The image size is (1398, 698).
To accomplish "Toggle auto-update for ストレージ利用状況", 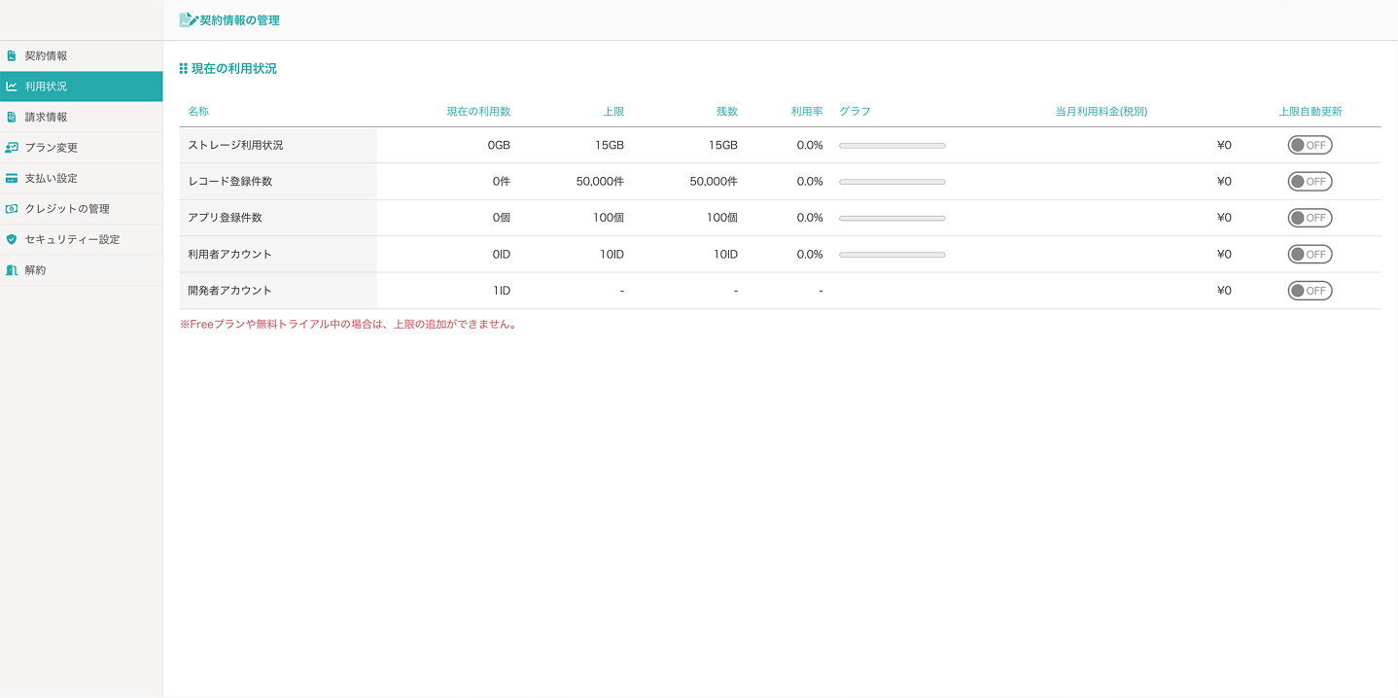I will (x=1310, y=145).
